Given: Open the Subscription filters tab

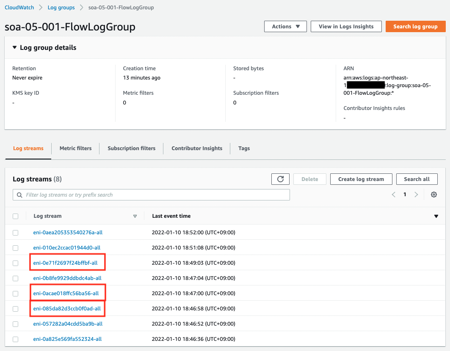Looking at the screenshot, I should click(131, 148).
